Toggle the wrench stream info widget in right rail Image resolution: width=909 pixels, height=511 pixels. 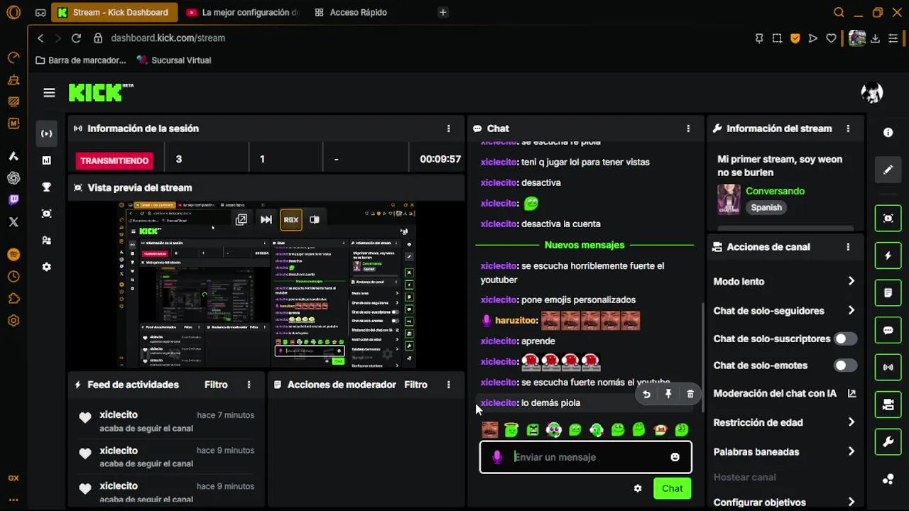click(x=888, y=442)
